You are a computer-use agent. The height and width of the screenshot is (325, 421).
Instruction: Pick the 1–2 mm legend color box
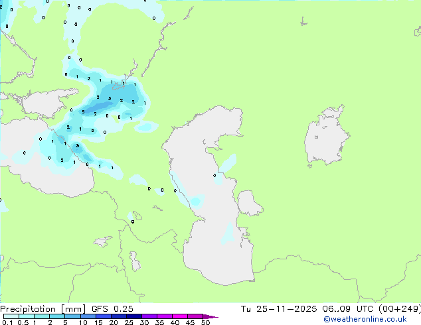(42, 316)
